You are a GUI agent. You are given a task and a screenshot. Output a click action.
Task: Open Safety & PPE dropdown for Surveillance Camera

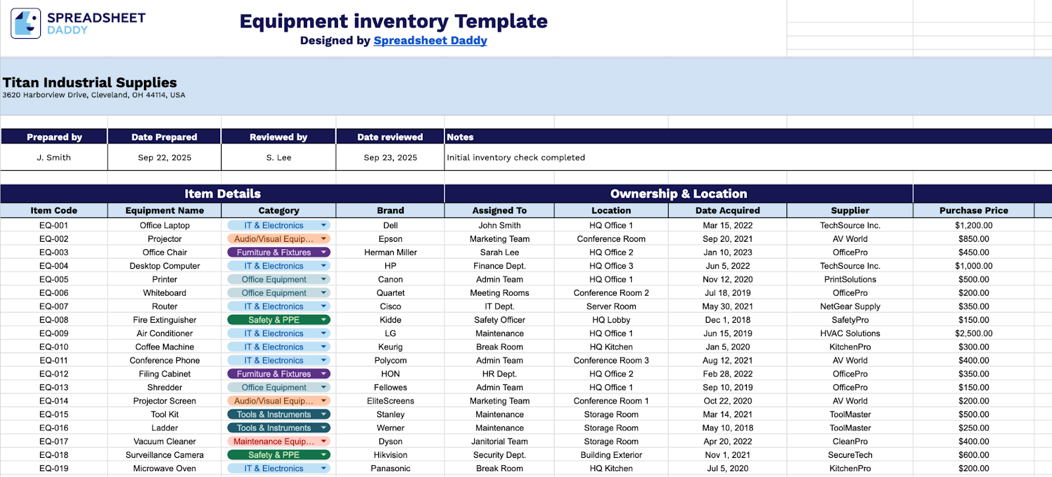click(x=323, y=455)
